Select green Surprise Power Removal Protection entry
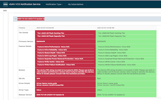Viewport: 161px width, 100px height. pyautogui.click(x=121, y=59)
